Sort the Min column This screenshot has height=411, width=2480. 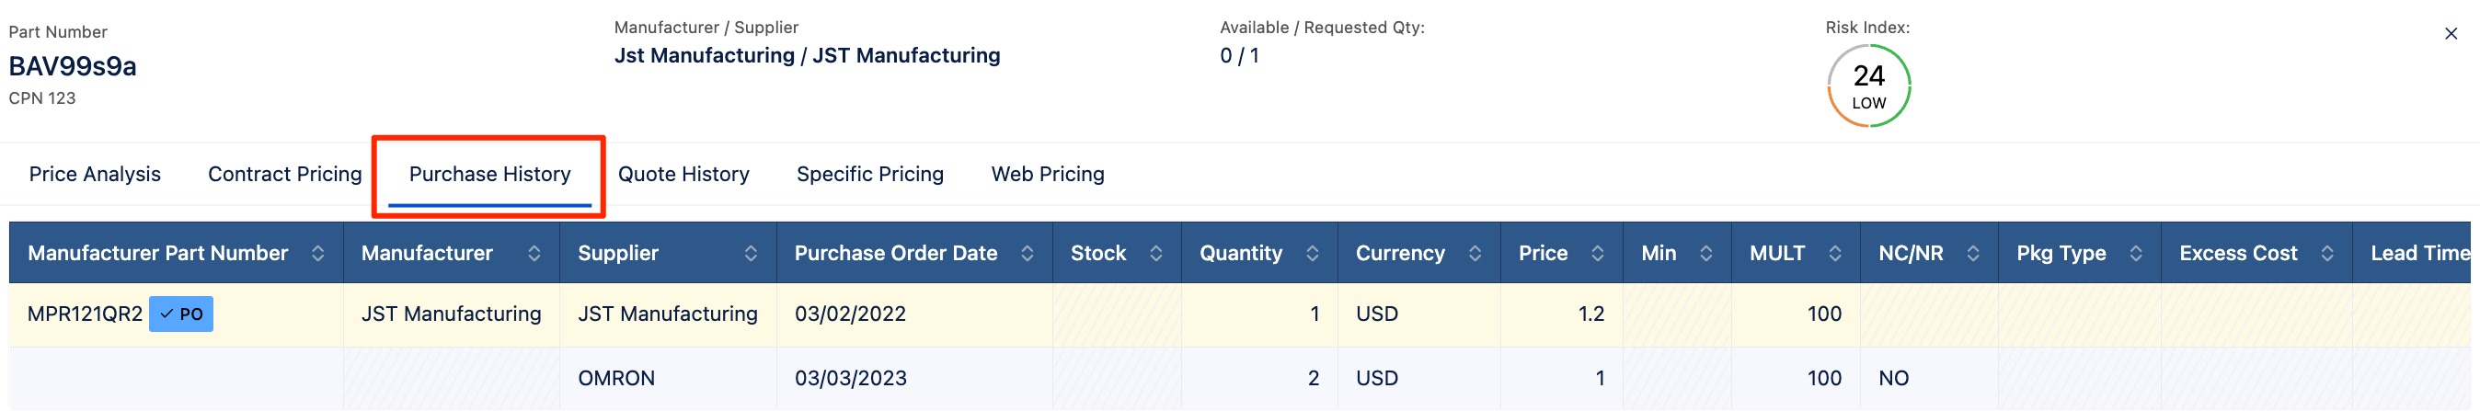(1706, 253)
